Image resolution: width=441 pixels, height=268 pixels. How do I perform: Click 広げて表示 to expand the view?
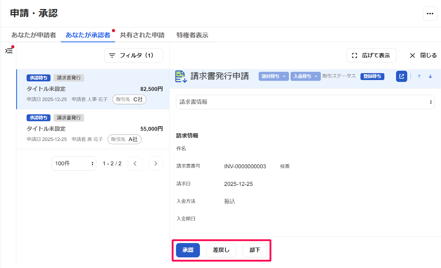coord(372,55)
